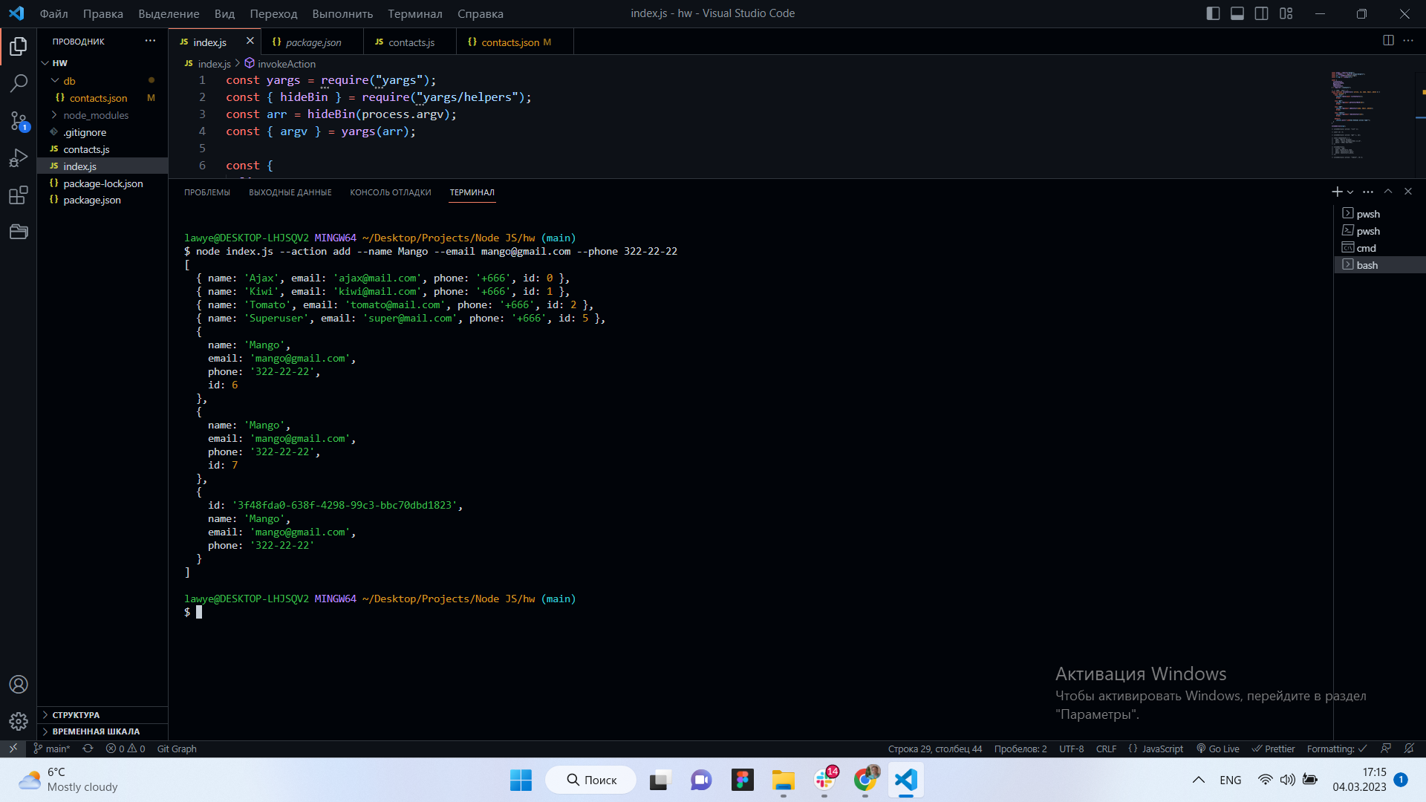Open the Source Control view
This screenshot has width=1426, height=802.
point(19,121)
